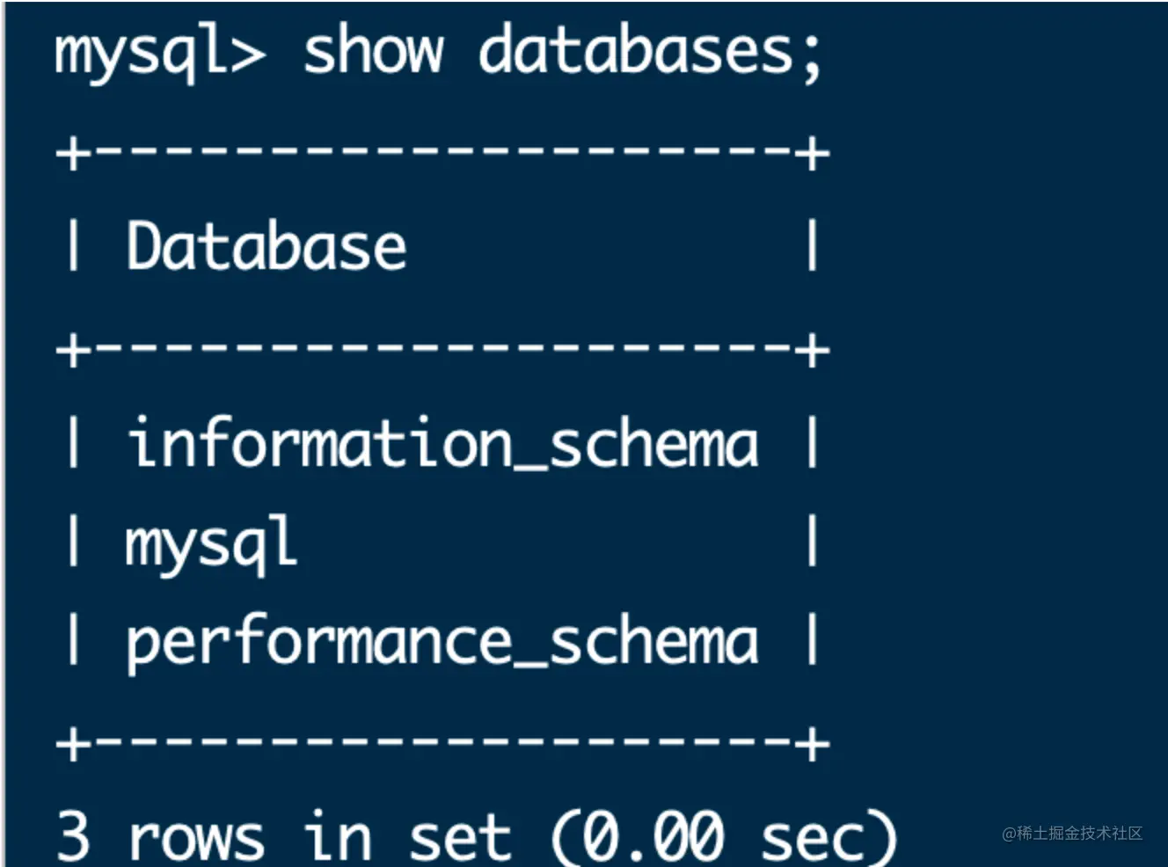The height and width of the screenshot is (867, 1168).
Task: Click the top border line of table
Action: pyautogui.click(x=442, y=154)
